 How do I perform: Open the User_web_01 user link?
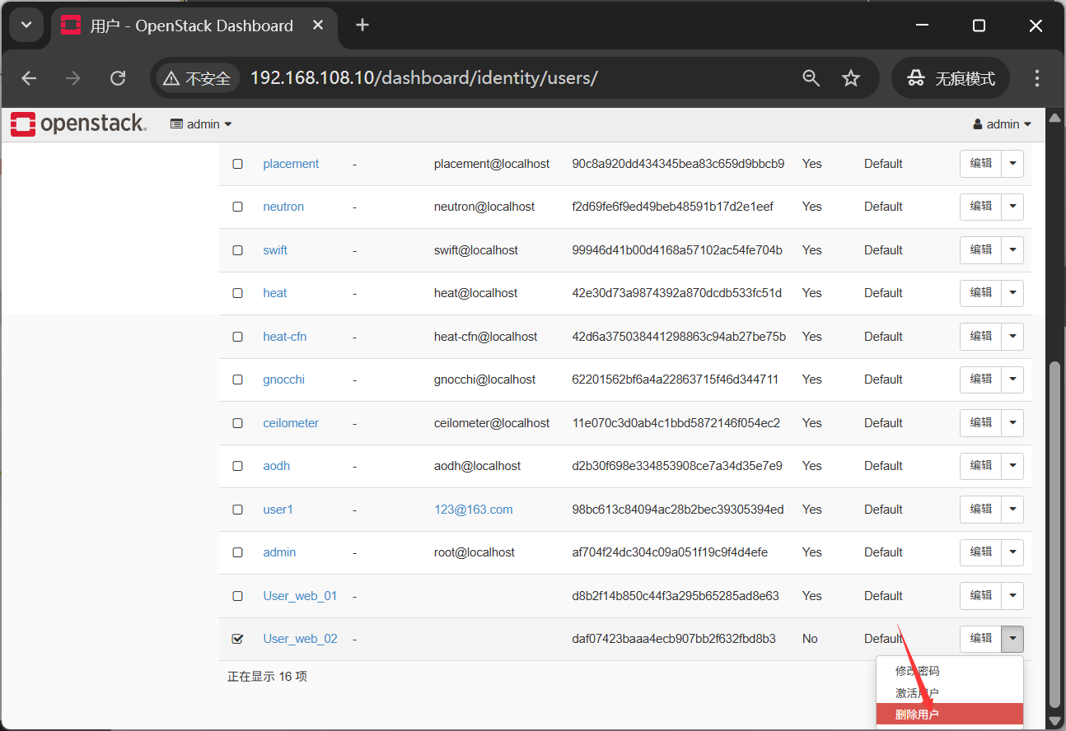point(300,596)
